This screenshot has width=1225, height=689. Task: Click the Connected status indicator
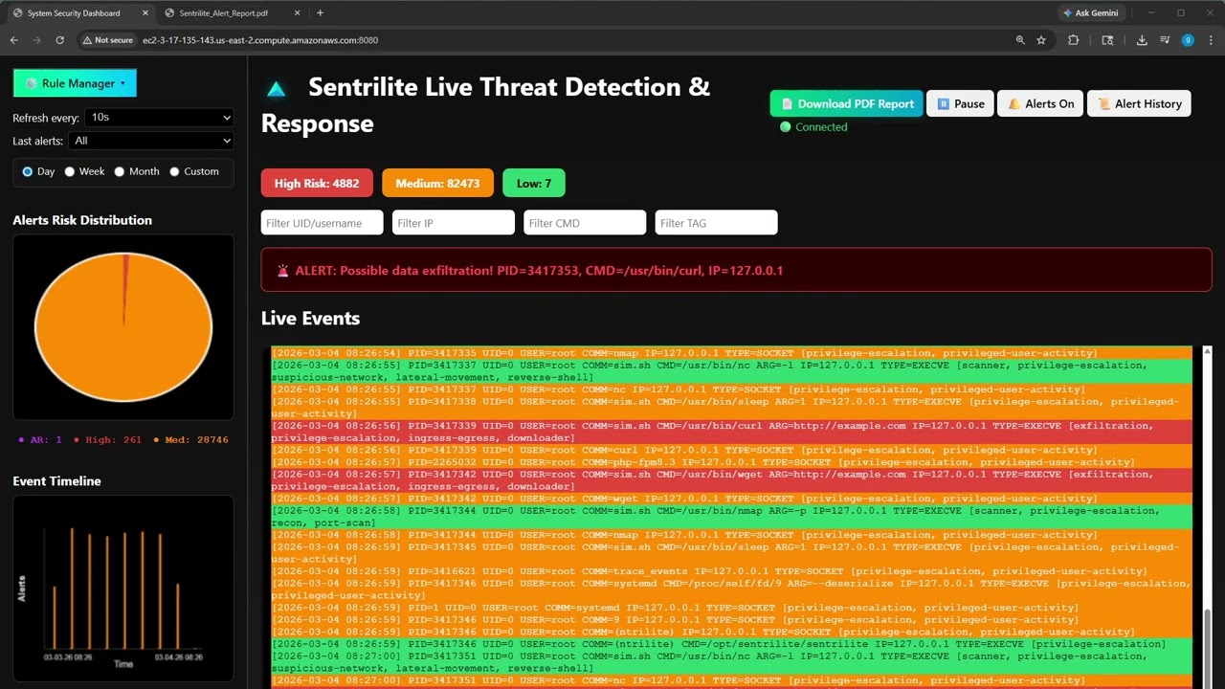[813, 126]
